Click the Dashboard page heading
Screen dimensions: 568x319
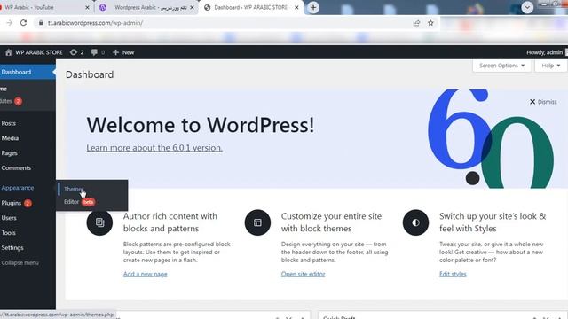[x=90, y=74]
